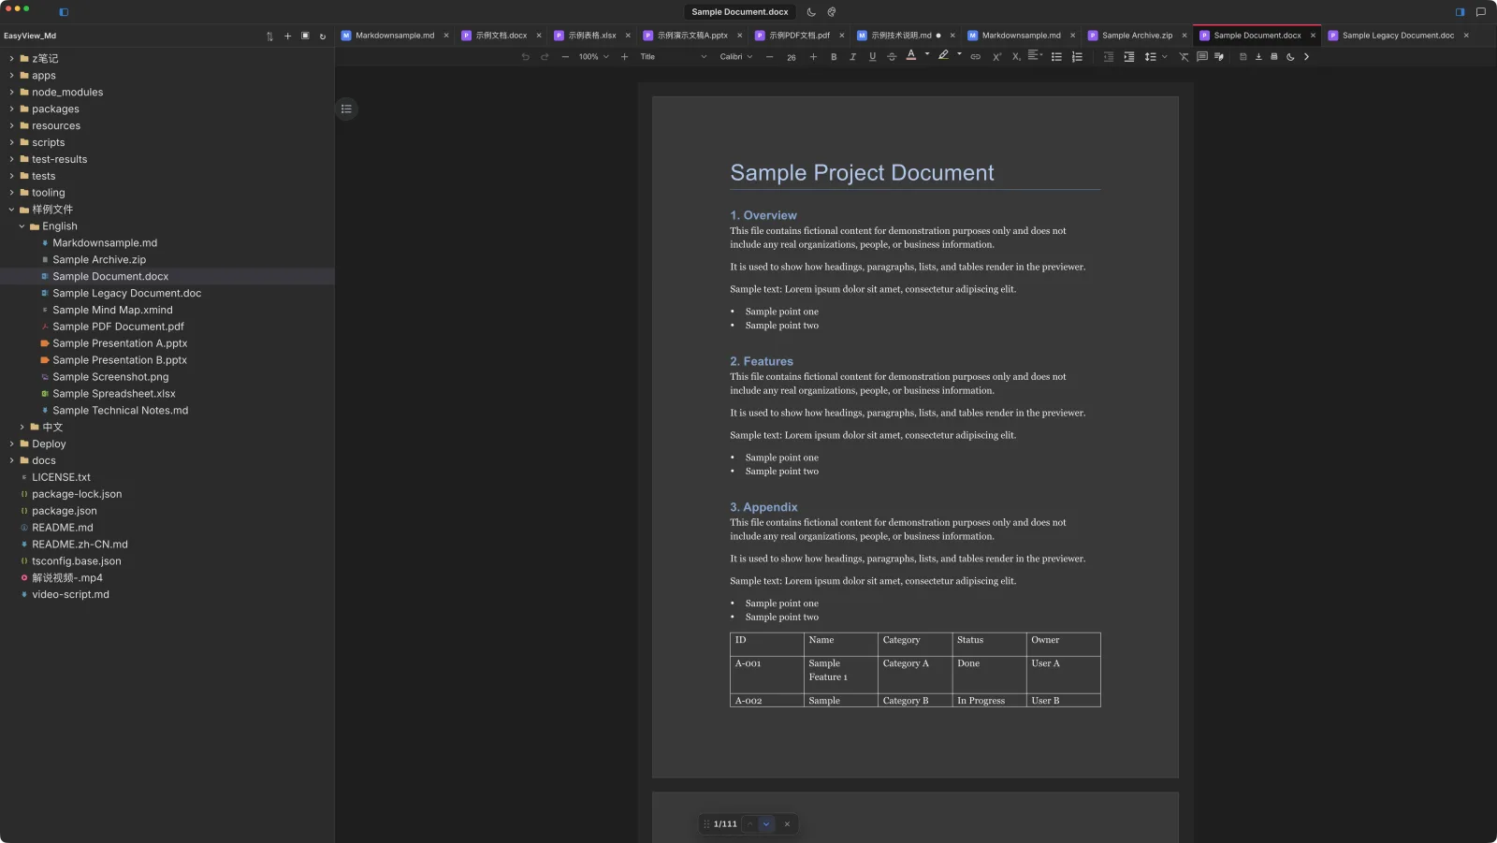Toggle italic formatting
The image size is (1497, 843).
[852, 57]
